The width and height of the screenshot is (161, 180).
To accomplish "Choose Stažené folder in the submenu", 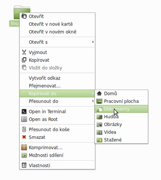I will coord(121,140).
